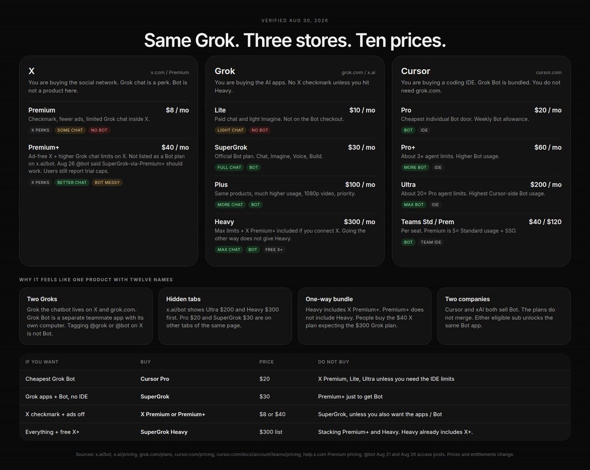590x470 pixels.
Task: Click the "NO BOT" tag under Lite
Action: click(x=260, y=130)
